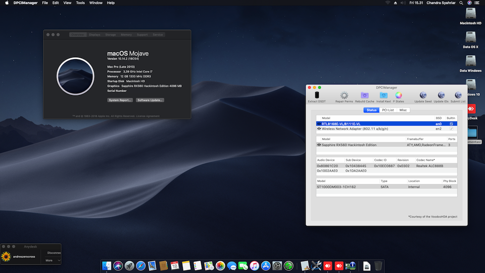Open iTunes from the Dock
The height and width of the screenshot is (273, 485).
(x=254, y=265)
